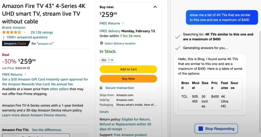Click the List Price info icon
This screenshot has width=261, height=137.
[29, 68]
